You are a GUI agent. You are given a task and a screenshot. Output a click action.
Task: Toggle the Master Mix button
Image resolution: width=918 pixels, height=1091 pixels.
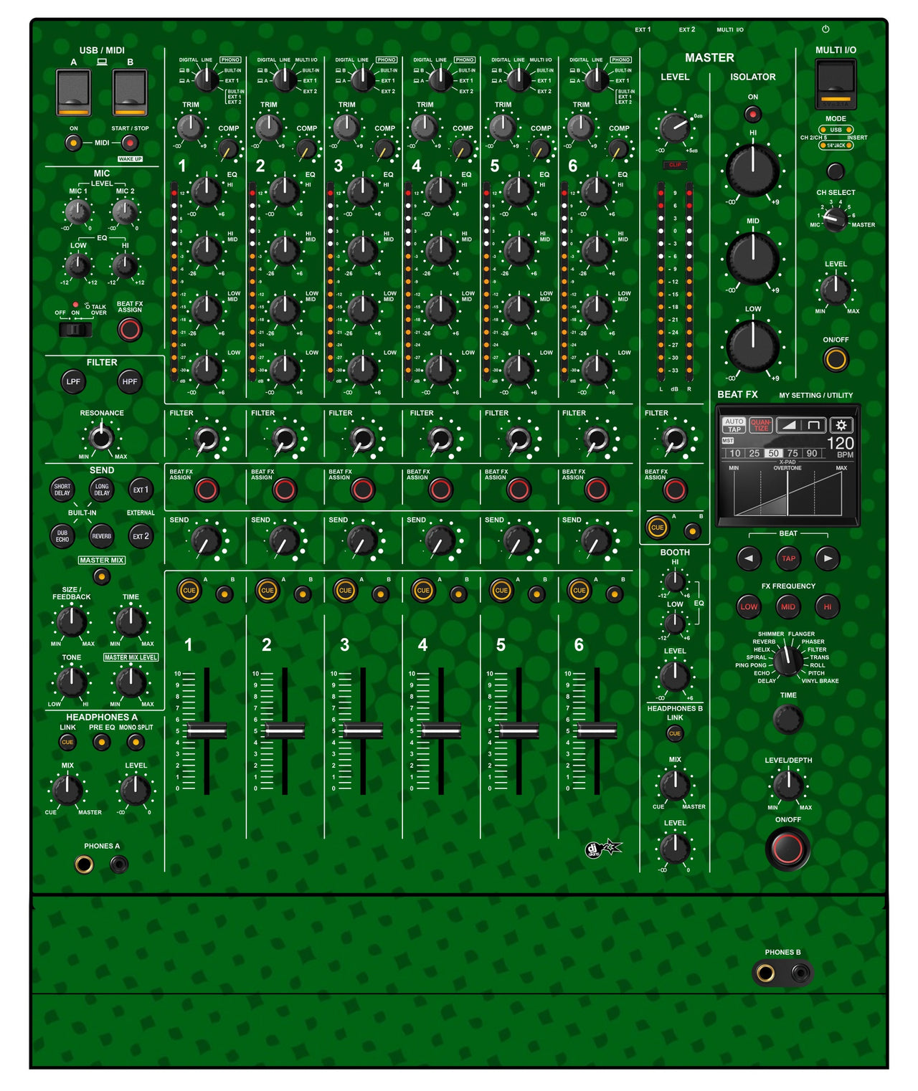102,576
